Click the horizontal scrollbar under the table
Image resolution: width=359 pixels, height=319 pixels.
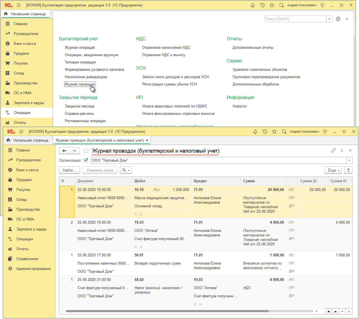[167, 311]
